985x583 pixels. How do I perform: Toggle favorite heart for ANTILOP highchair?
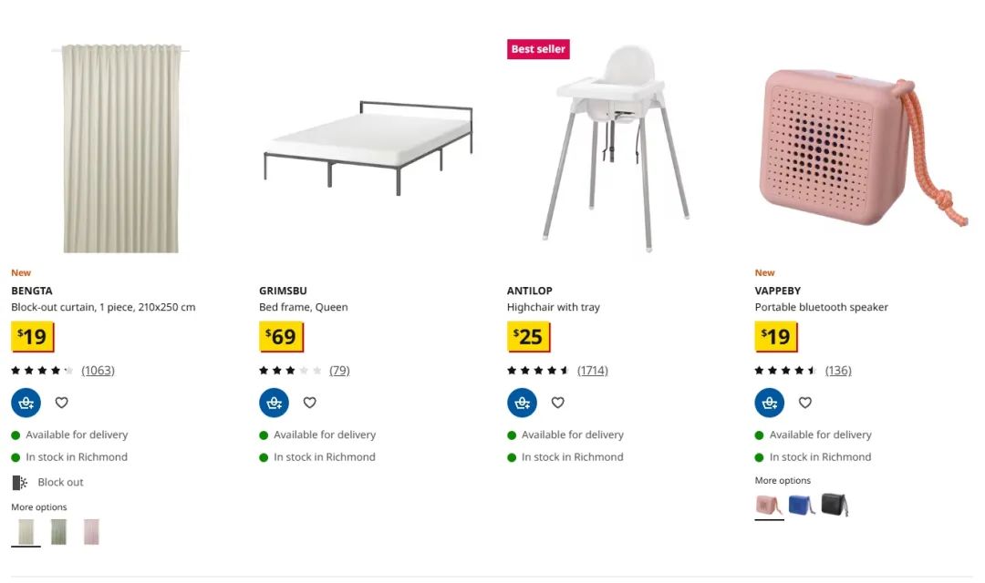[x=558, y=403]
